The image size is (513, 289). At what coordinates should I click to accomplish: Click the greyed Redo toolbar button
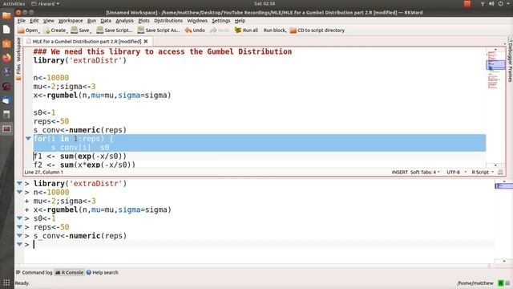[220, 31]
